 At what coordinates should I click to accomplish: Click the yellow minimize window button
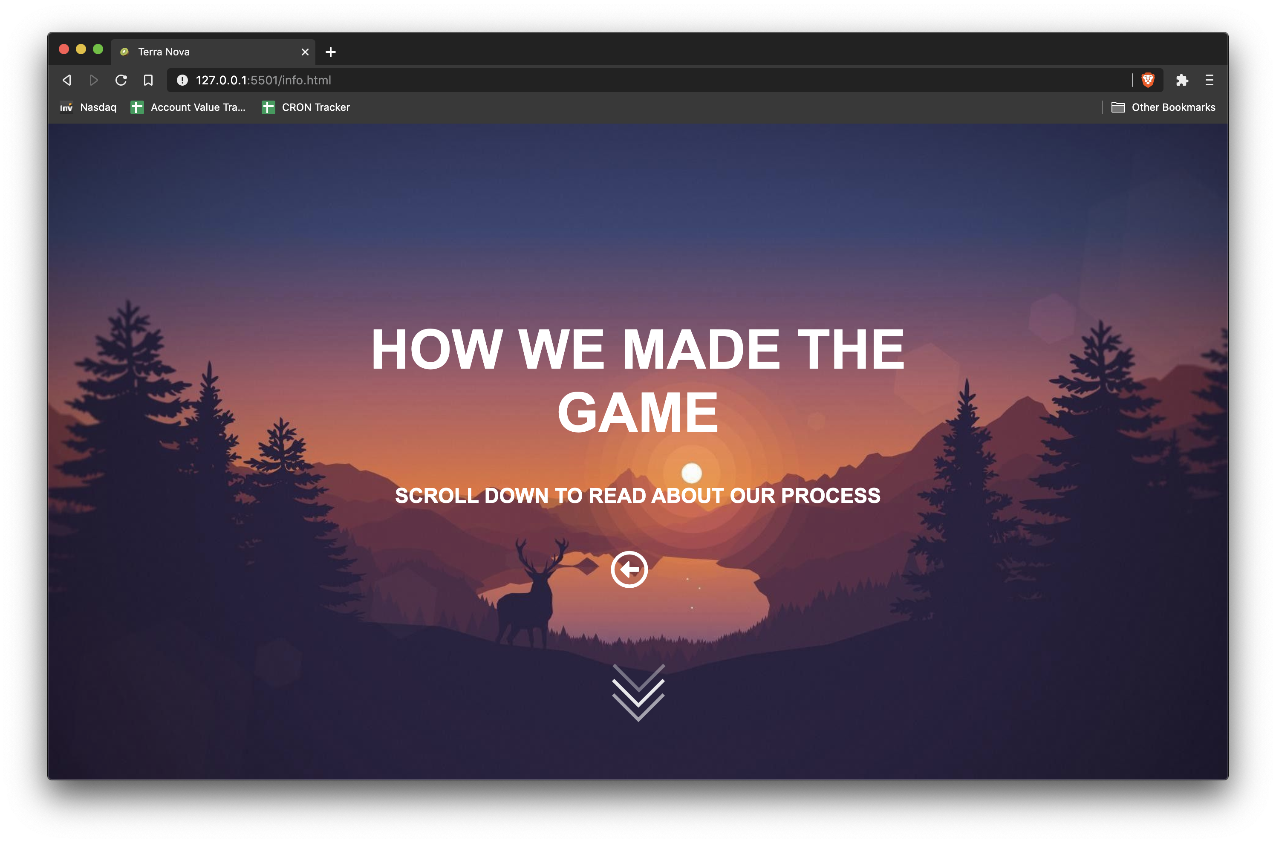tap(81, 49)
